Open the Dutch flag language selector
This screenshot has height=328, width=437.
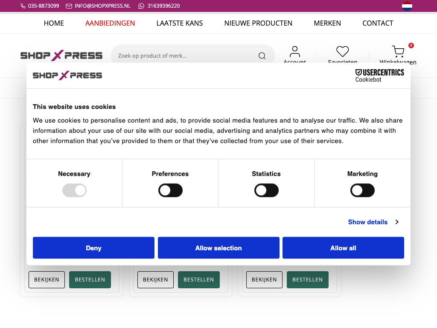407,6
